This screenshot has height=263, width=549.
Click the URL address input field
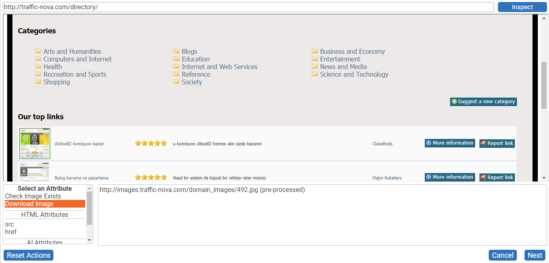click(248, 7)
